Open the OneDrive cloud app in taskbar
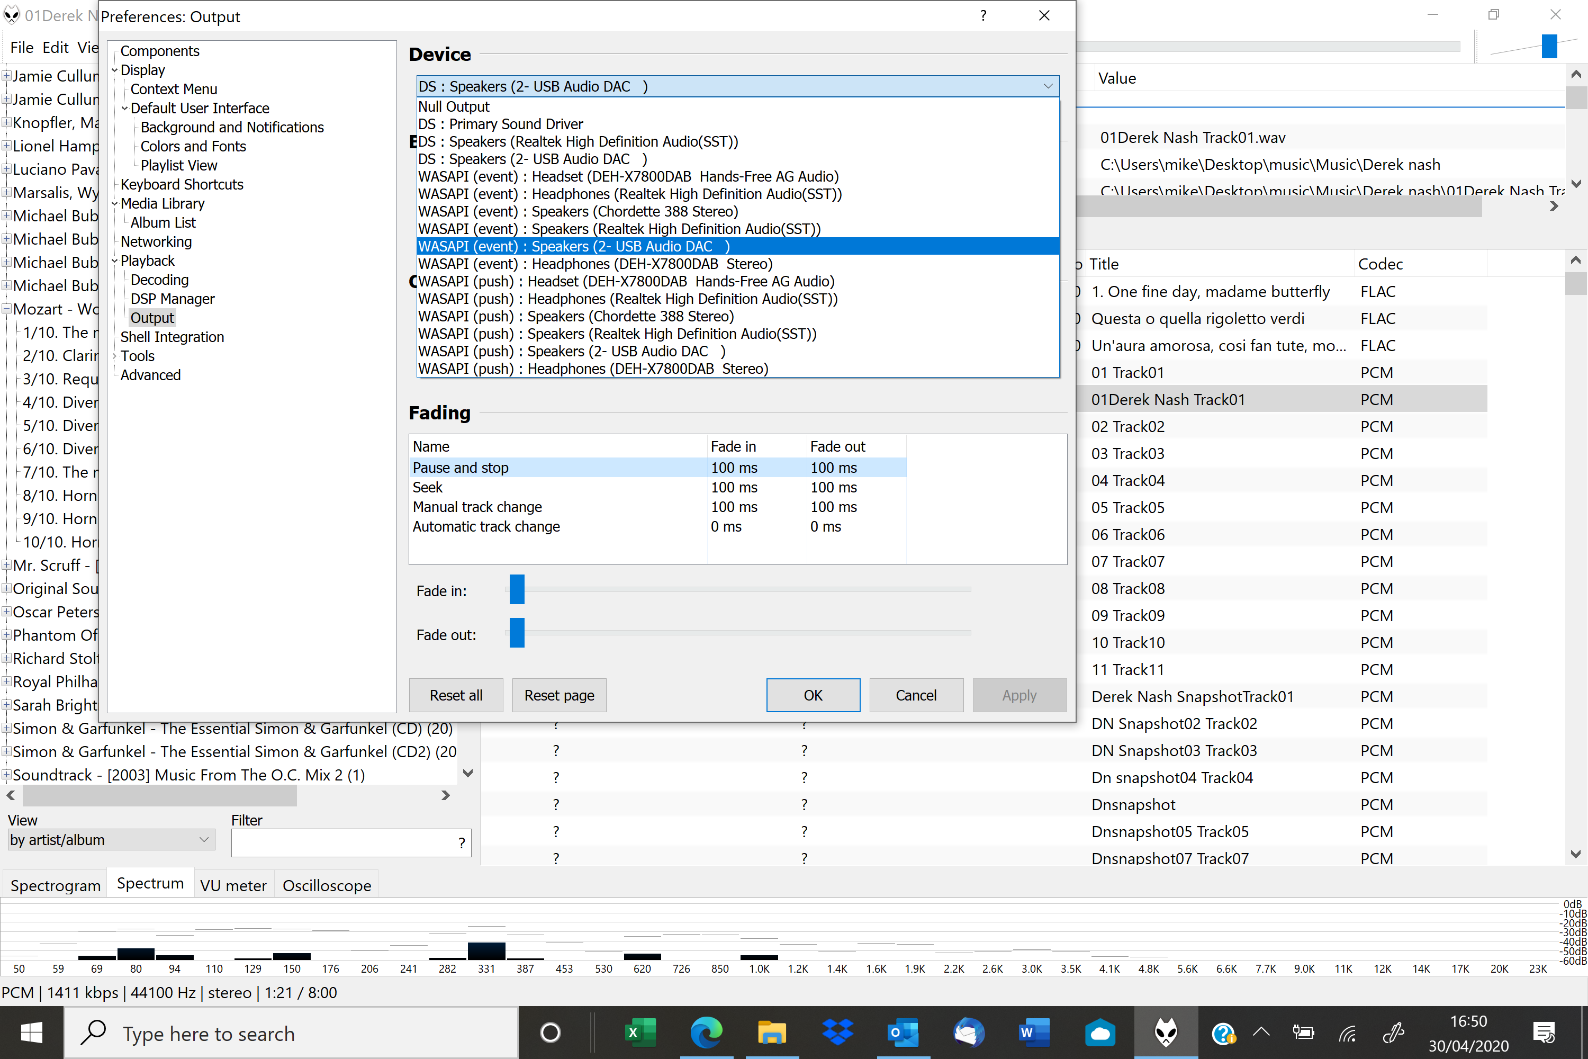1588x1059 pixels. click(x=1100, y=1033)
